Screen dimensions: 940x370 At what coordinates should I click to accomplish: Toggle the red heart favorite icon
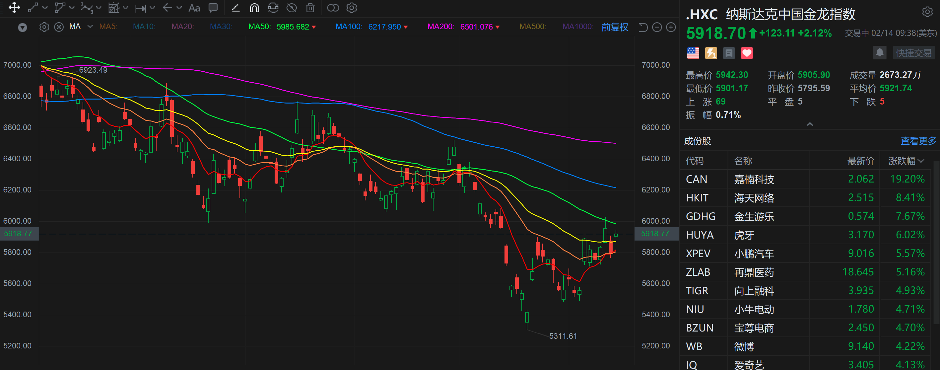747,53
